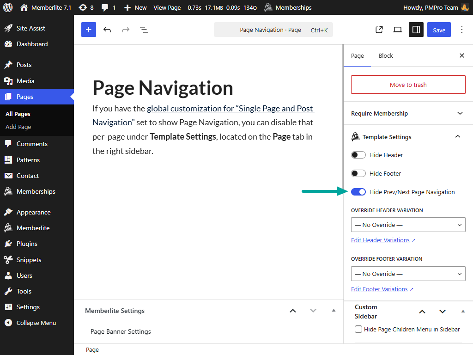Redo the change
Image resolution: width=473 pixels, height=355 pixels.
point(126,30)
